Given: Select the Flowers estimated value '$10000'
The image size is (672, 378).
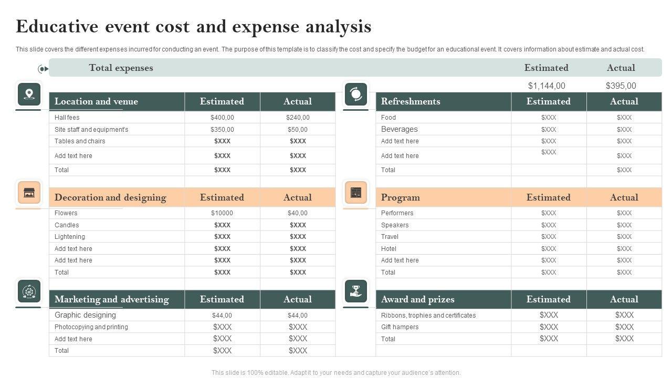Looking at the screenshot, I should (222, 213).
